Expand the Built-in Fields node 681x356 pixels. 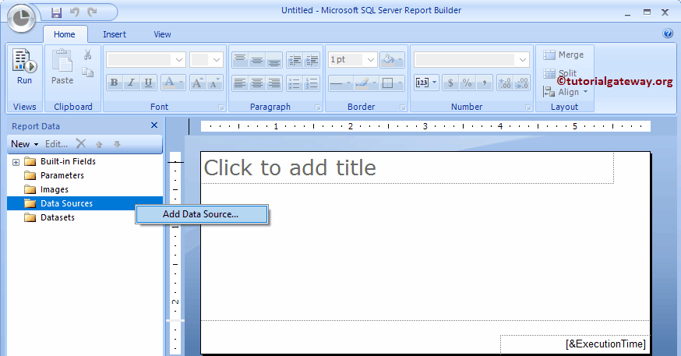tap(16, 162)
